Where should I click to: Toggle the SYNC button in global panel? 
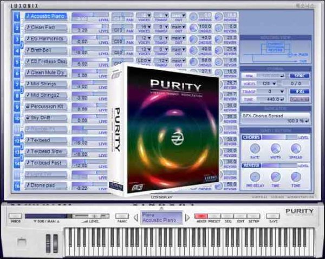click(x=300, y=76)
